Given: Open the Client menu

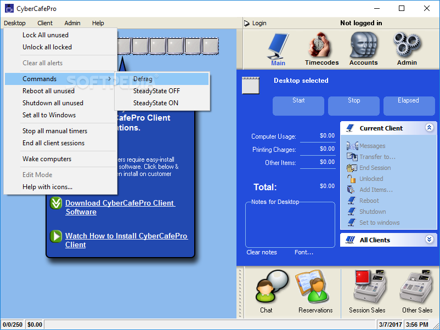Looking at the screenshot, I should 45,23.
